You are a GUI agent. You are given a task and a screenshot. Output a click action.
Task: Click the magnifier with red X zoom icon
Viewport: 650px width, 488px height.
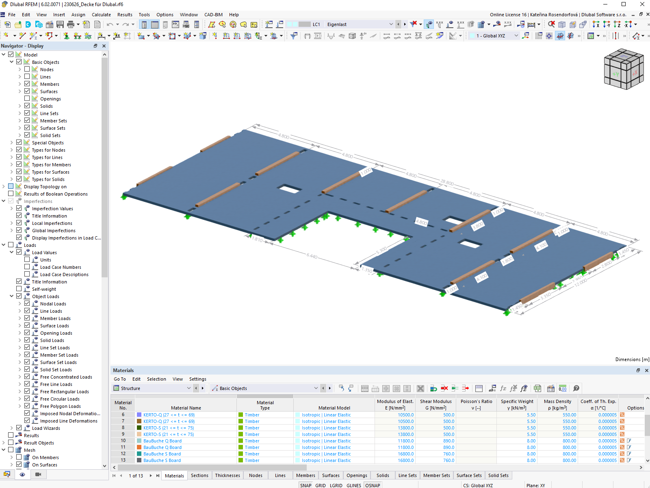551,24
